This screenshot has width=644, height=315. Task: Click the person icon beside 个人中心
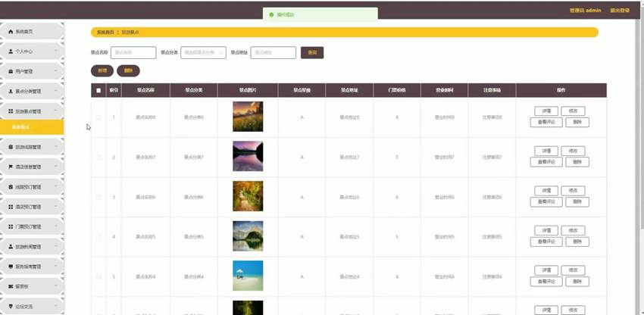pyautogui.click(x=11, y=51)
